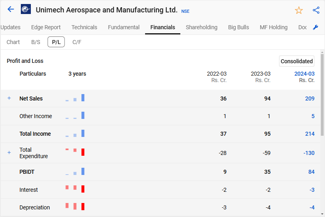Go back using the left arrow
325x217 pixels.
pyautogui.click(x=10, y=9)
